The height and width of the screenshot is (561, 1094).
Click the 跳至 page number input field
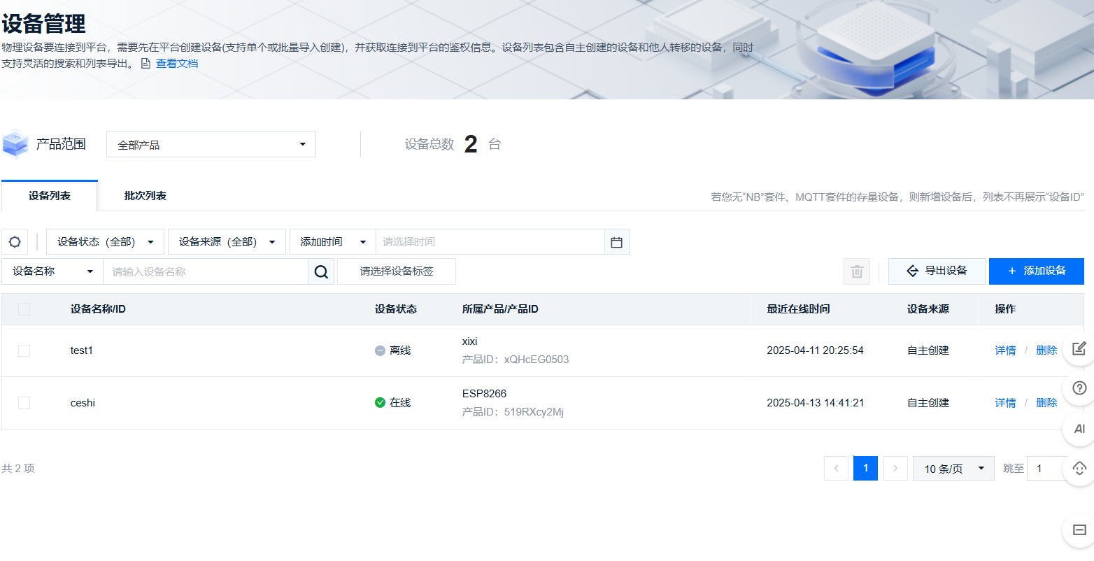point(1047,468)
